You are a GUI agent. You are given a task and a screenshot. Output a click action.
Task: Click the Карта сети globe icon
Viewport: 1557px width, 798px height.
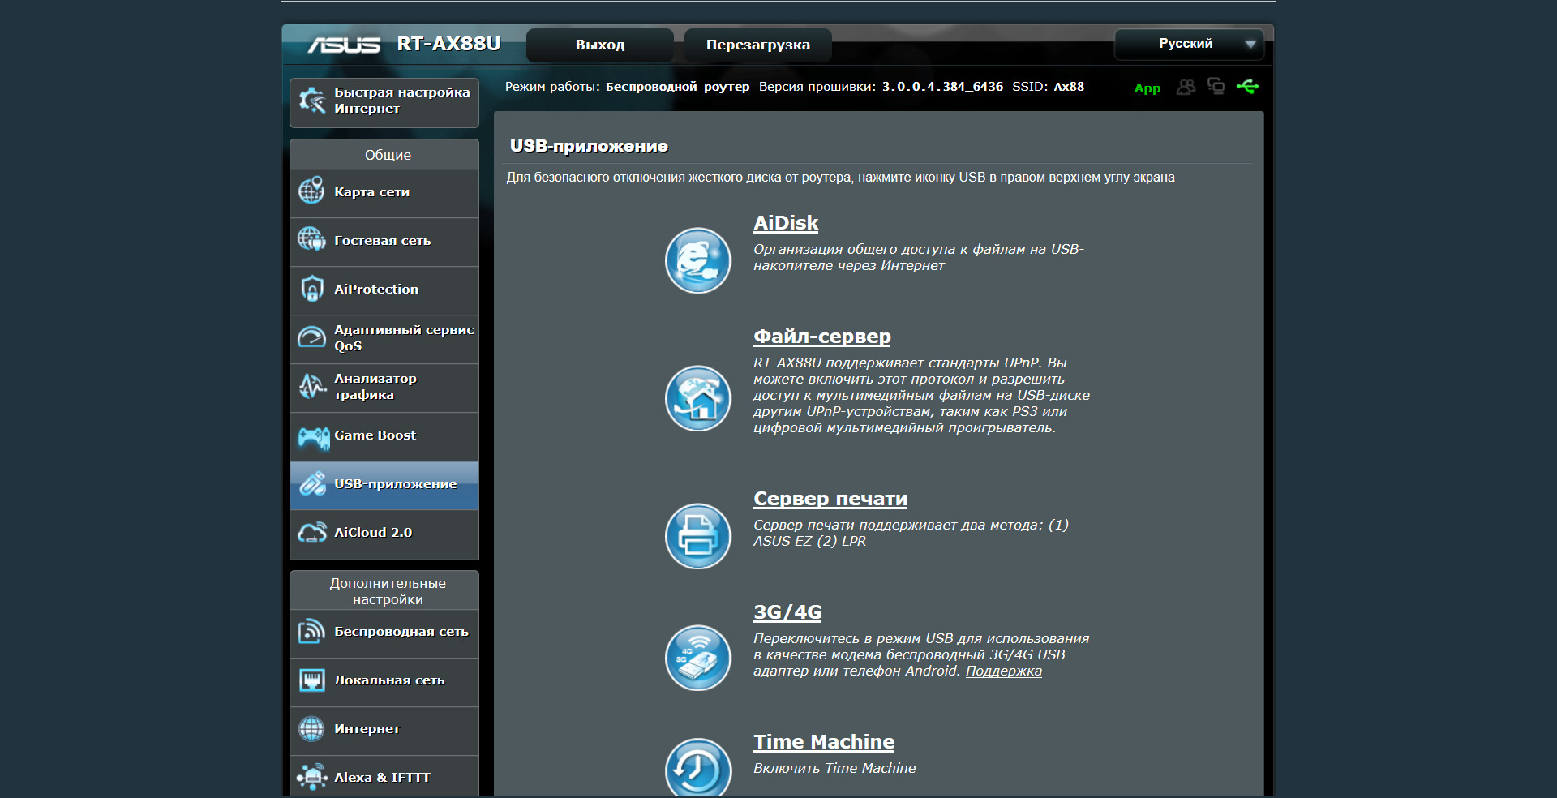311,191
